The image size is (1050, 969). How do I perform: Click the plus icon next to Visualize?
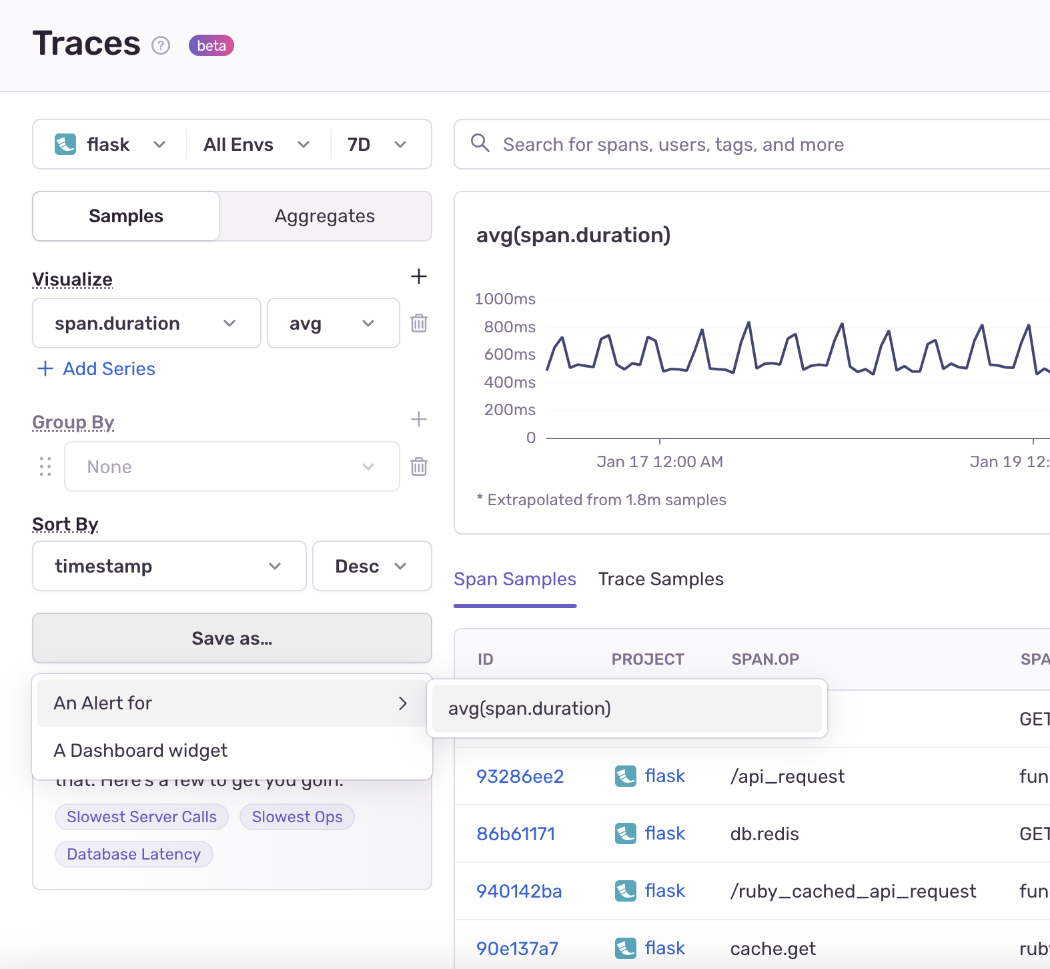click(418, 276)
